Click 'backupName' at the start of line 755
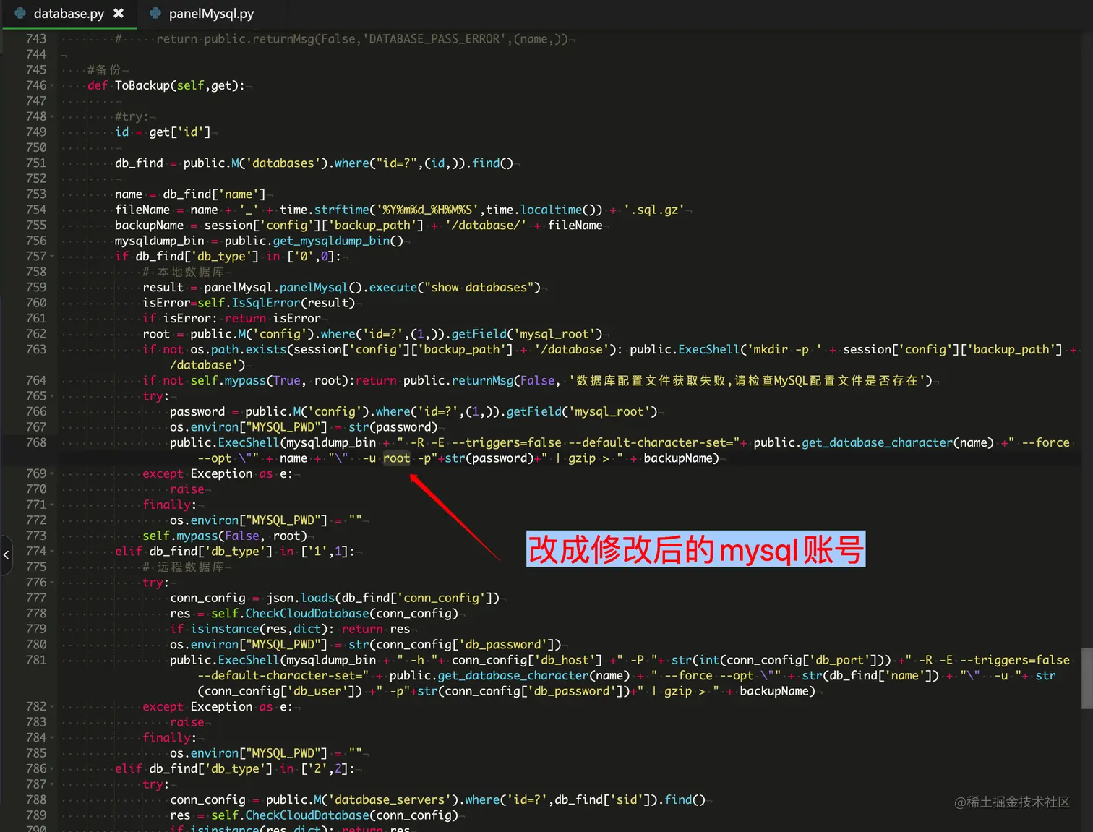 (x=149, y=226)
